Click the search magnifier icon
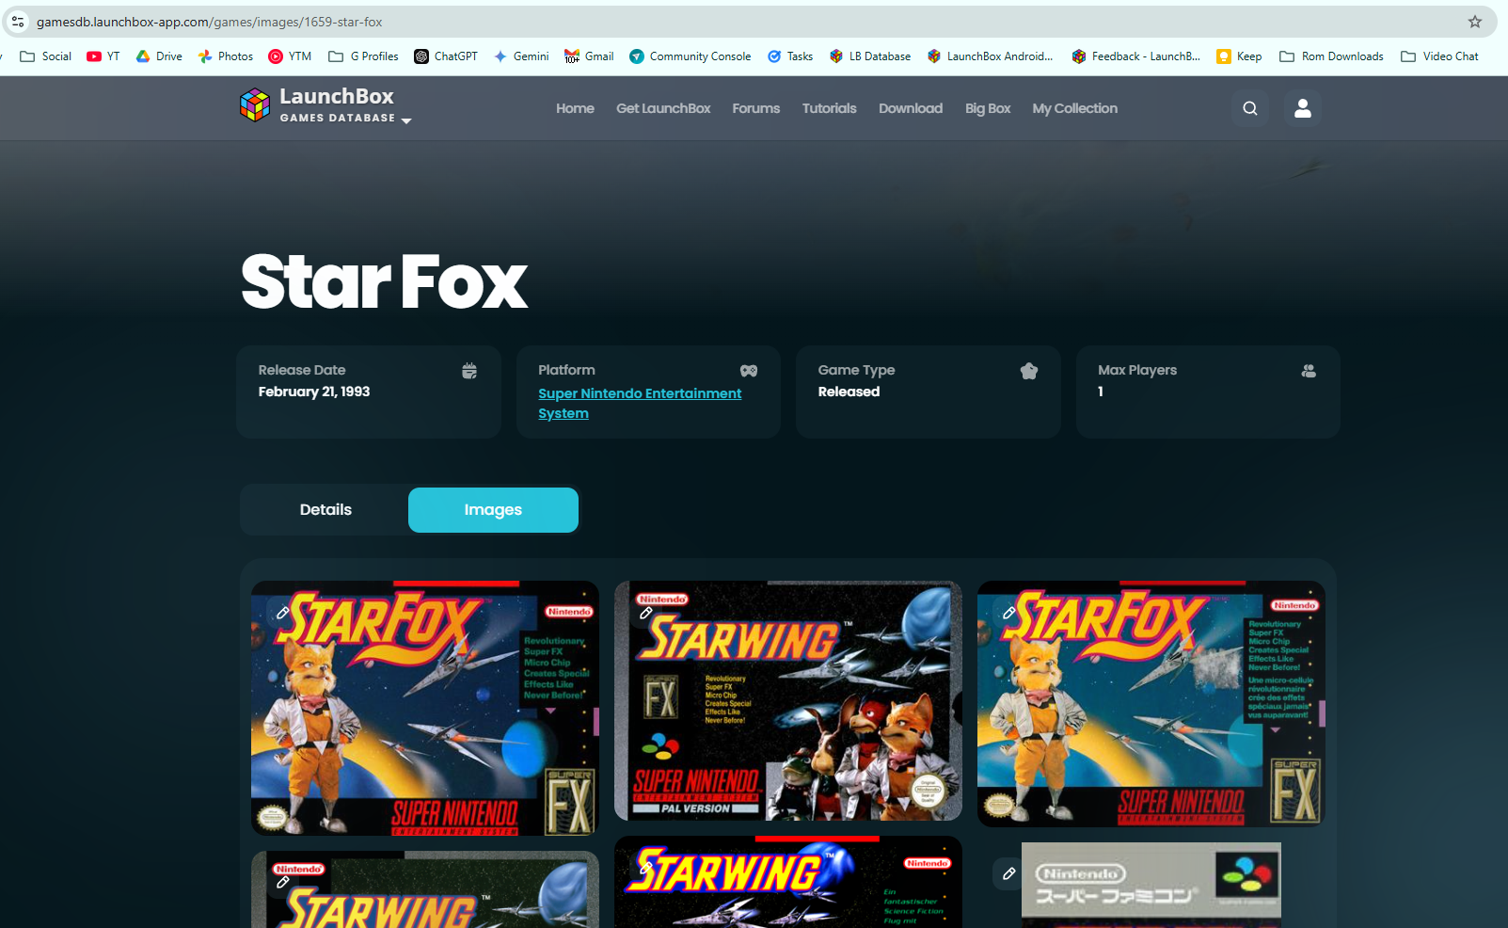The image size is (1508, 928). [x=1250, y=108]
